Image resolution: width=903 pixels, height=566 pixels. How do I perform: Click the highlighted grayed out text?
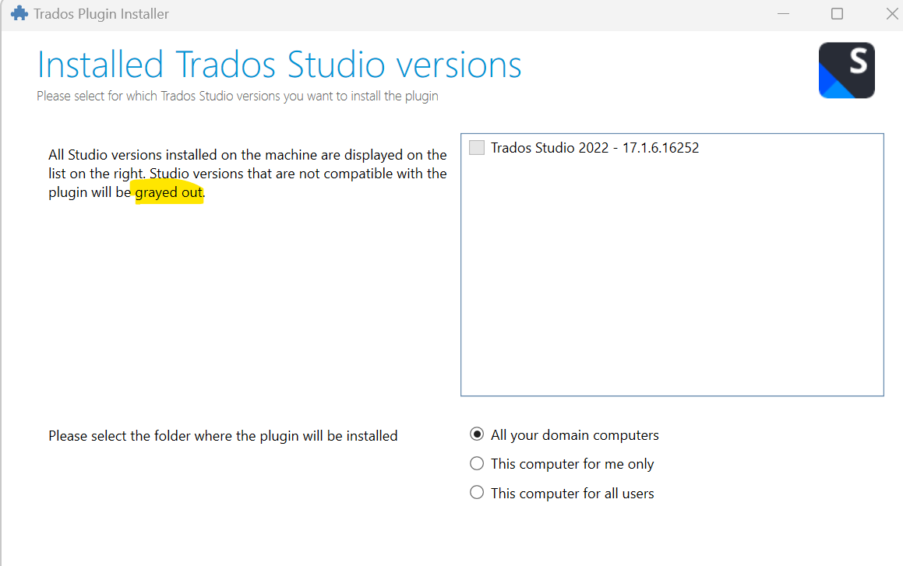click(x=169, y=193)
